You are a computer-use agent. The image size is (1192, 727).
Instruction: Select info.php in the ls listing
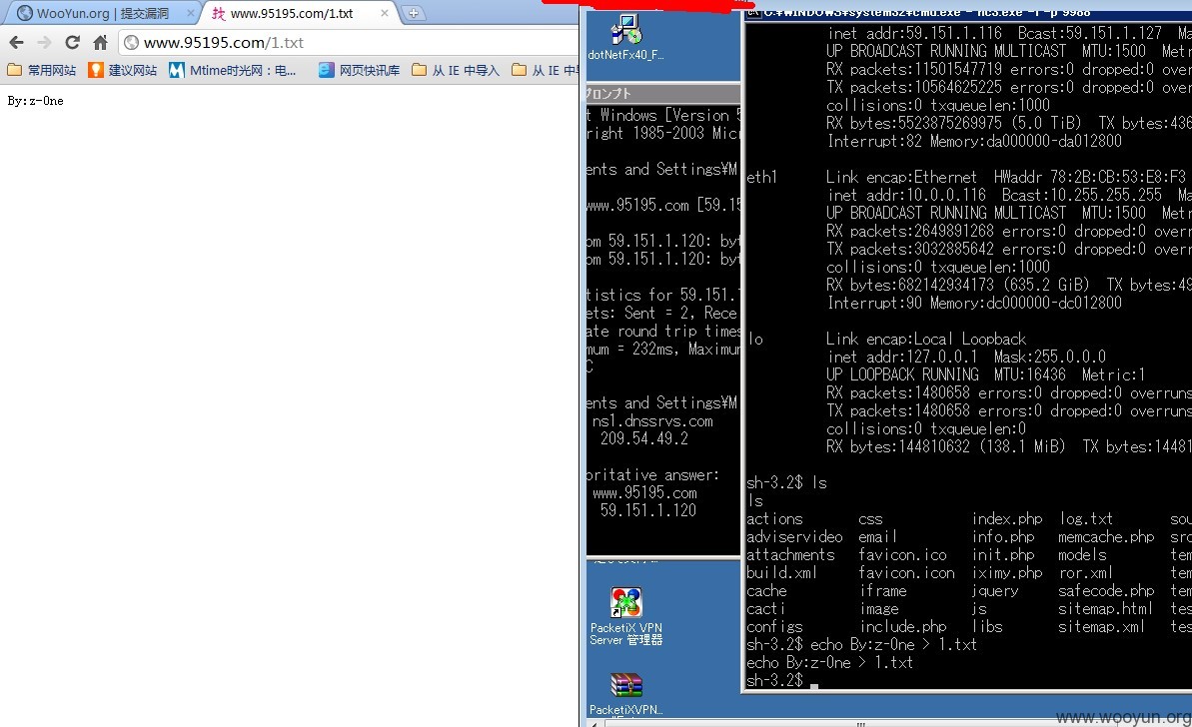(1003, 537)
